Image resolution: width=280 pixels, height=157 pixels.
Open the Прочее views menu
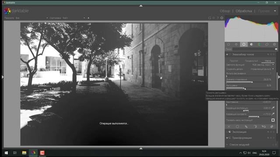tap(264, 11)
